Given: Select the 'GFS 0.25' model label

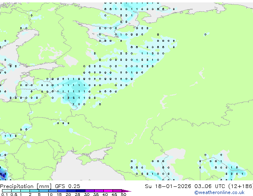Looking at the screenshot, I should (x=67, y=186).
